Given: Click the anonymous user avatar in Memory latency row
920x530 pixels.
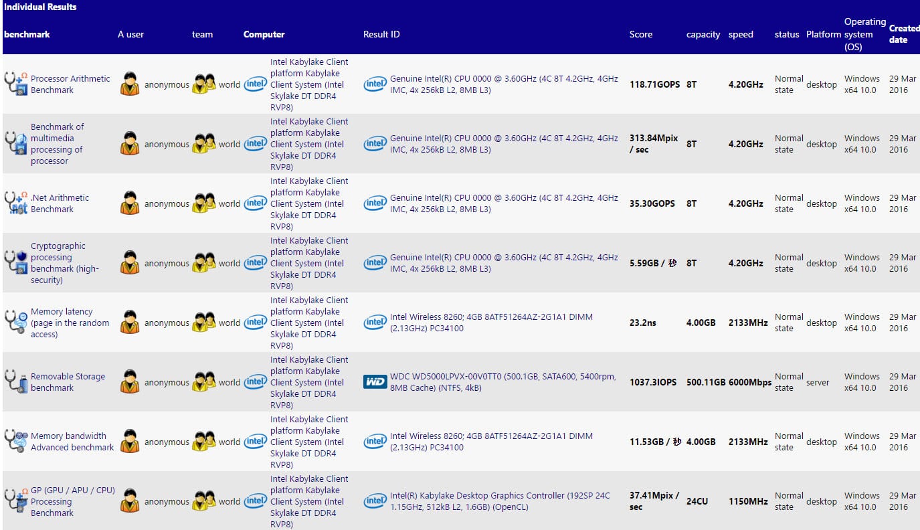Looking at the screenshot, I should click(130, 323).
